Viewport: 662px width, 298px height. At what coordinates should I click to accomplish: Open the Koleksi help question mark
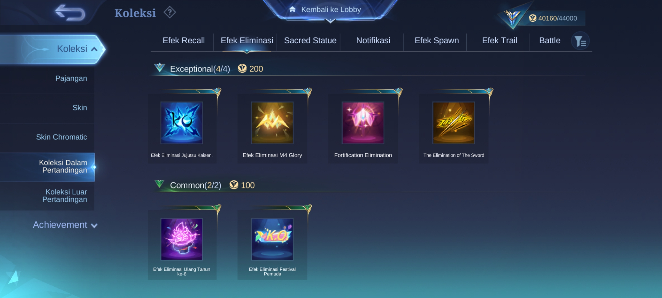(x=170, y=12)
